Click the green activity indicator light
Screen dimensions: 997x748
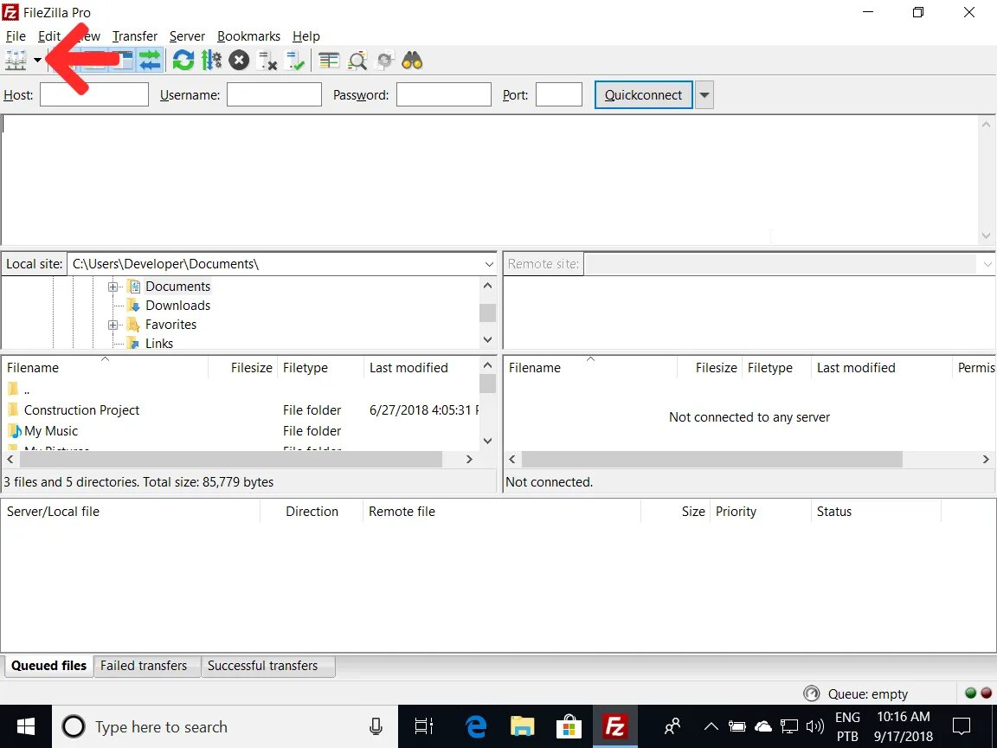[x=970, y=693]
